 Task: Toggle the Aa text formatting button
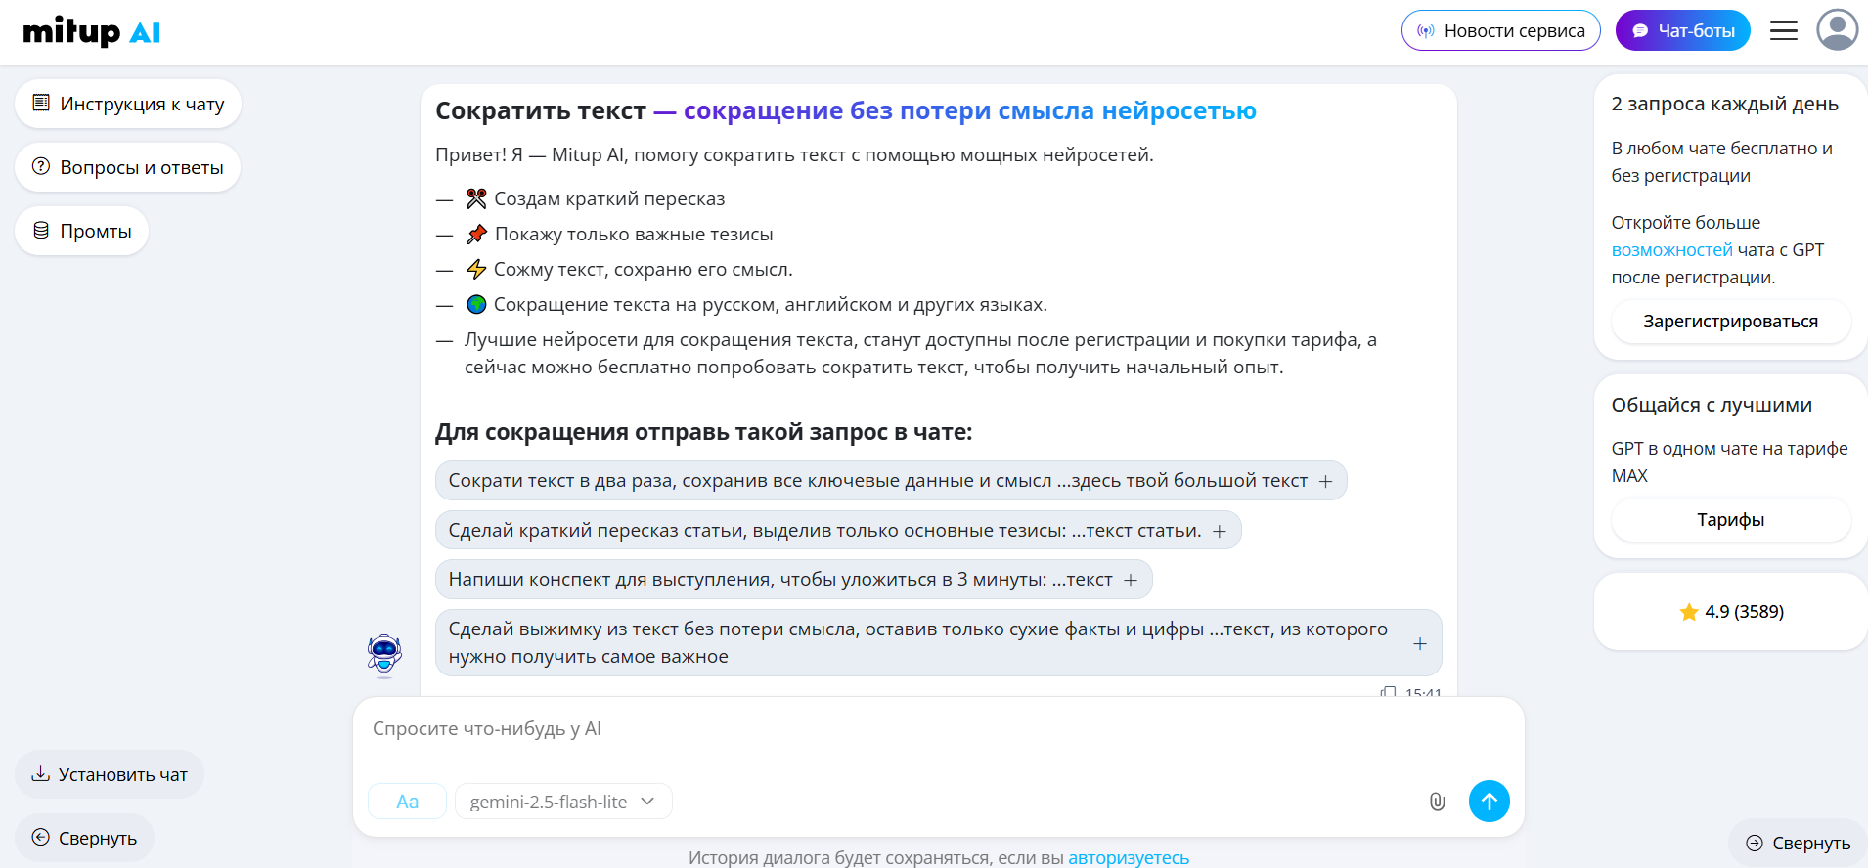pos(407,802)
